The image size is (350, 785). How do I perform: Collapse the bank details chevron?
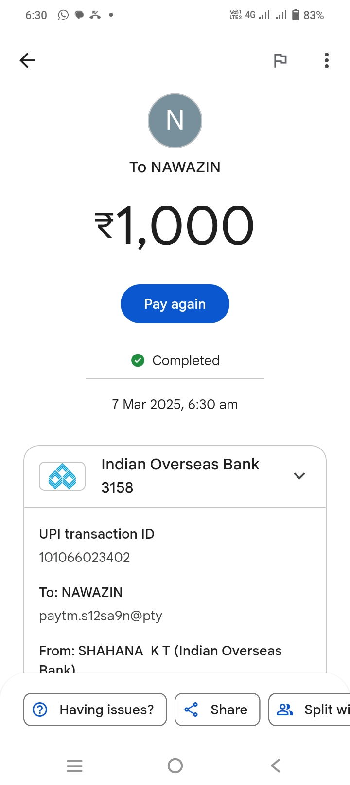299,476
